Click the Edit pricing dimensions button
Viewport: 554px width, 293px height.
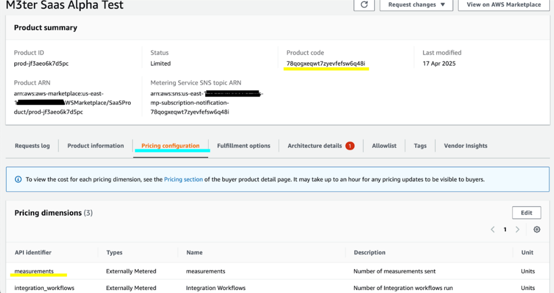[x=526, y=212]
